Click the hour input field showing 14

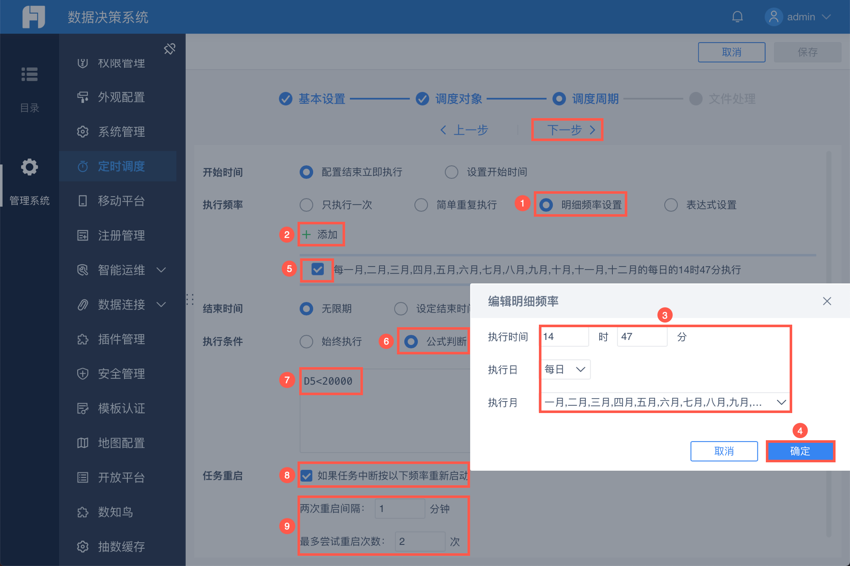click(x=564, y=337)
